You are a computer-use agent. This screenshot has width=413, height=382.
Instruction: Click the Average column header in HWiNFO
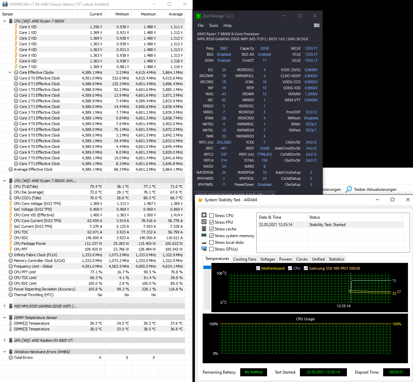[171, 14]
